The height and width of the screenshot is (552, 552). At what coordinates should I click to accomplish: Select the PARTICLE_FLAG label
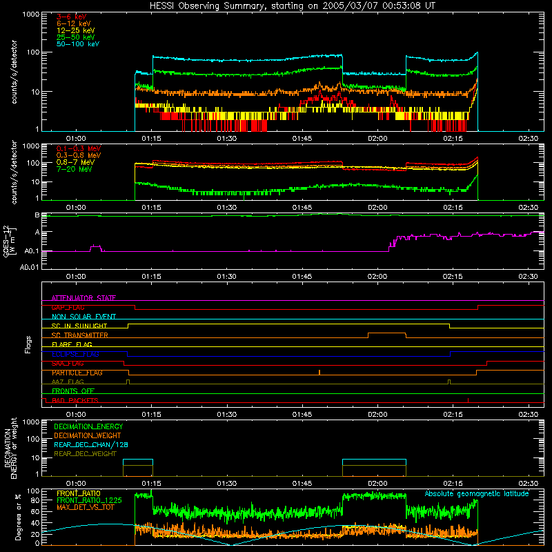pos(77,373)
